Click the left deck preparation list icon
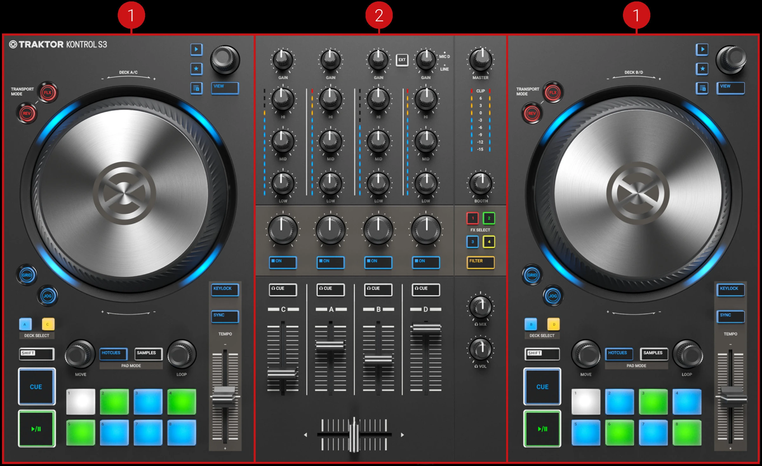This screenshot has width=762, height=466. point(196,88)
